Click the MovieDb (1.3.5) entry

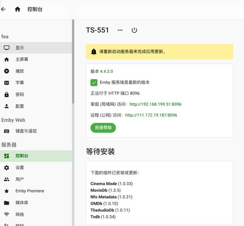pyautogui.click(x=106, y=190)
